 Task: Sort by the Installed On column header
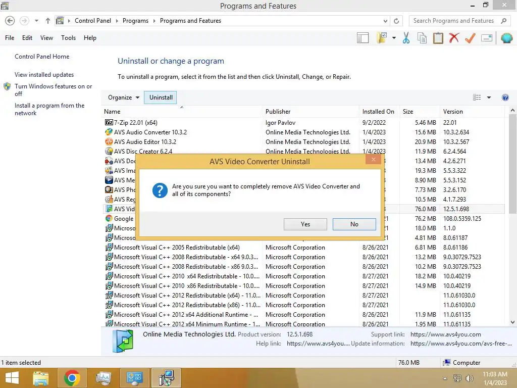click(x=379, y=112)
